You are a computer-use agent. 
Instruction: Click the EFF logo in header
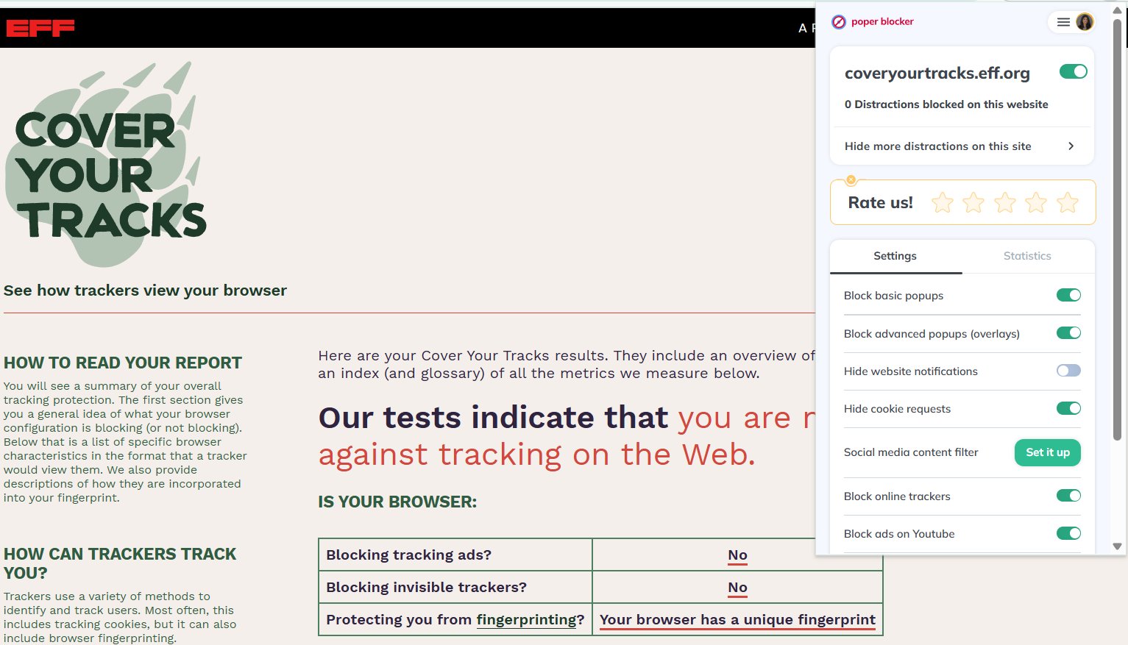pos(40,28)
